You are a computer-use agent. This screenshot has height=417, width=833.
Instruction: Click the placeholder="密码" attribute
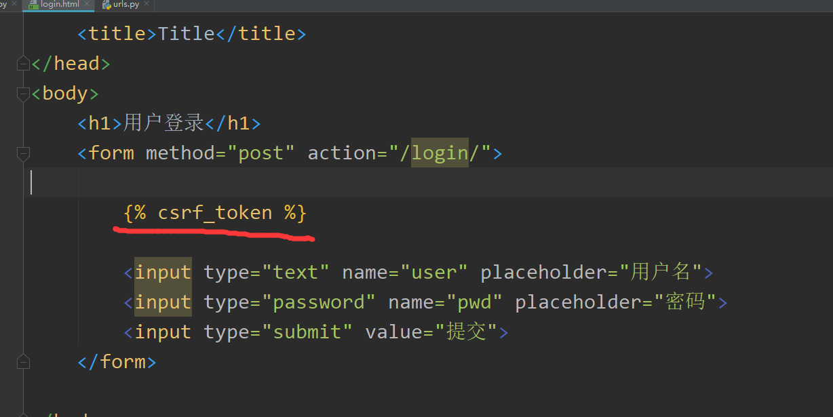click(x=616, y=302)
